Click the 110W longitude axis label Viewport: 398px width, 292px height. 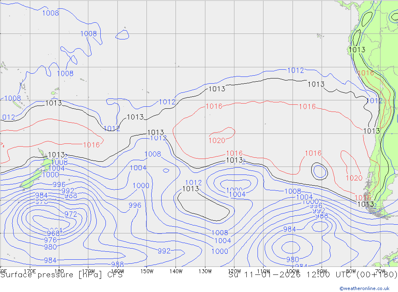[263, 271]
